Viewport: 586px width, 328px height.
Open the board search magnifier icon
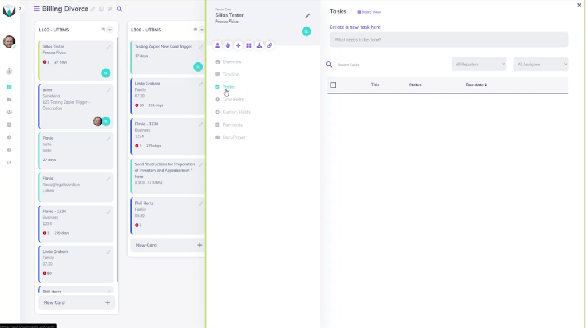[x=120, y=9]
